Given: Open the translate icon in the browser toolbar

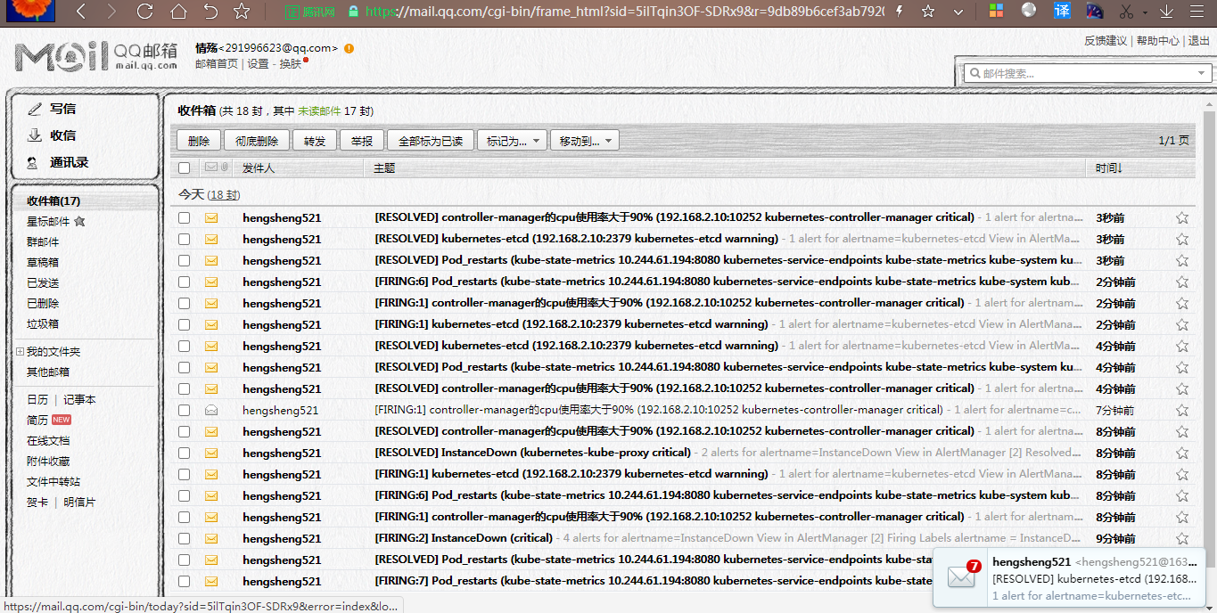Looking at the screenshot, I should 1062,11.
